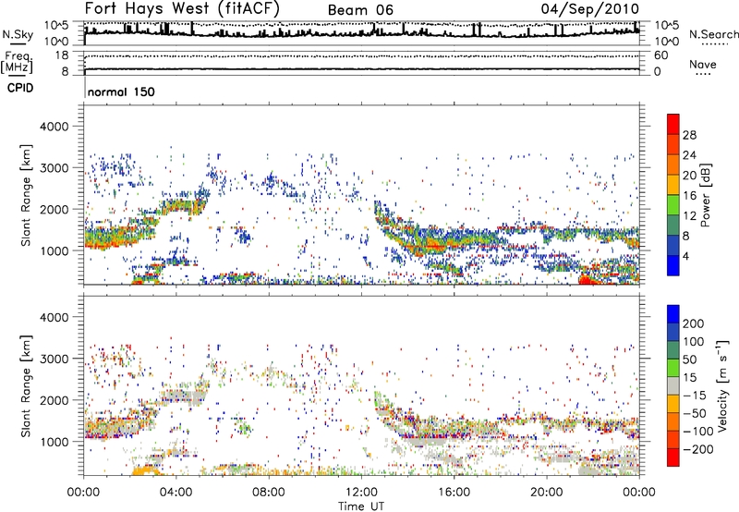Click the red segment atop the Power colorbar
The width and height of the screenshot is (739, 512).
click(x=673, y=124)
